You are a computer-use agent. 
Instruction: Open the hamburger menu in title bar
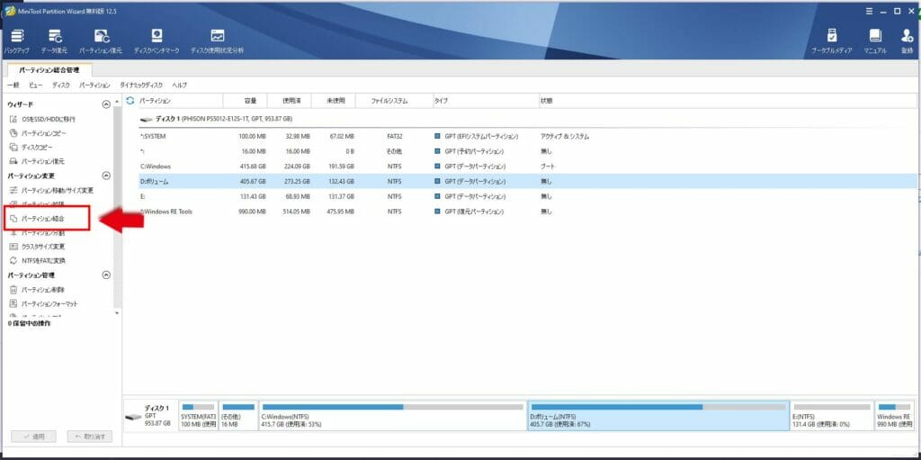click(870, 11)
